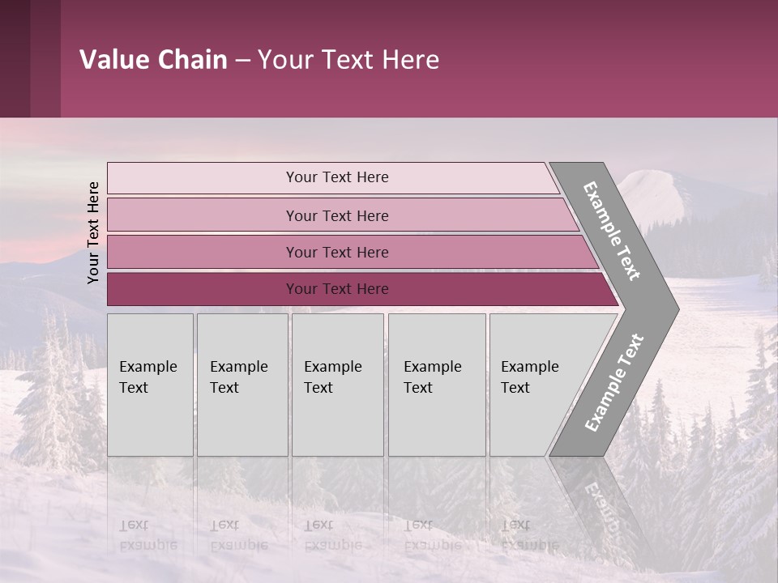
Task: Select the dark maroon strip at header's left edge
Action: tap(15, 58)
